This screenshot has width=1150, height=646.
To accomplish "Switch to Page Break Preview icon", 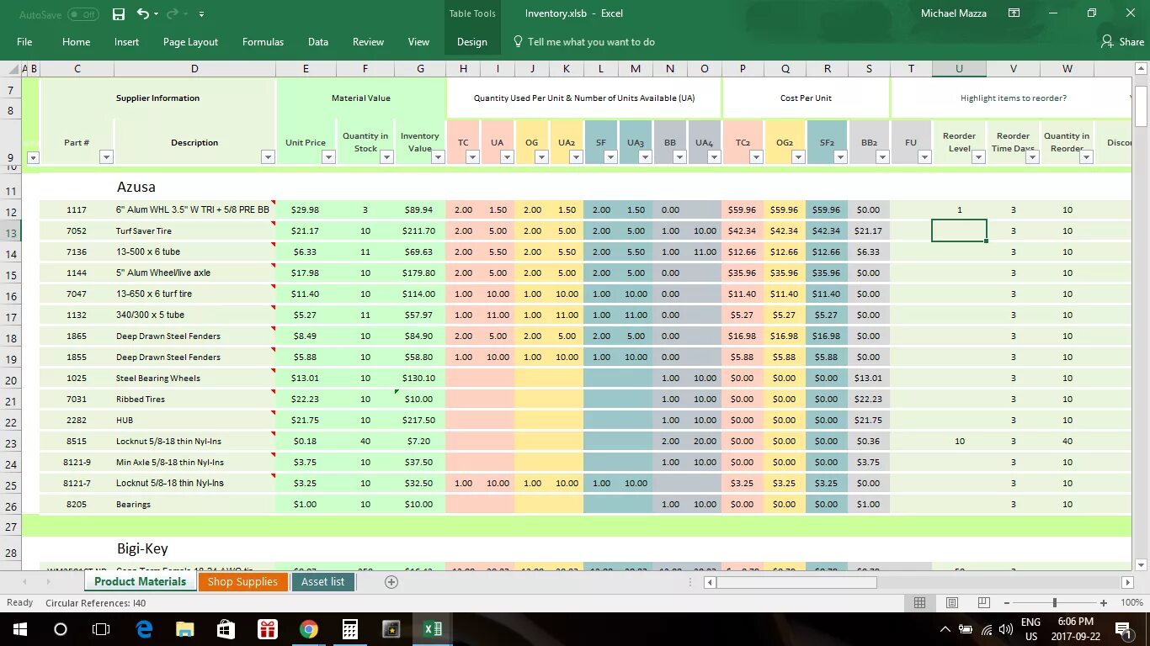I will pyautogui.click(x=983, y=602).
